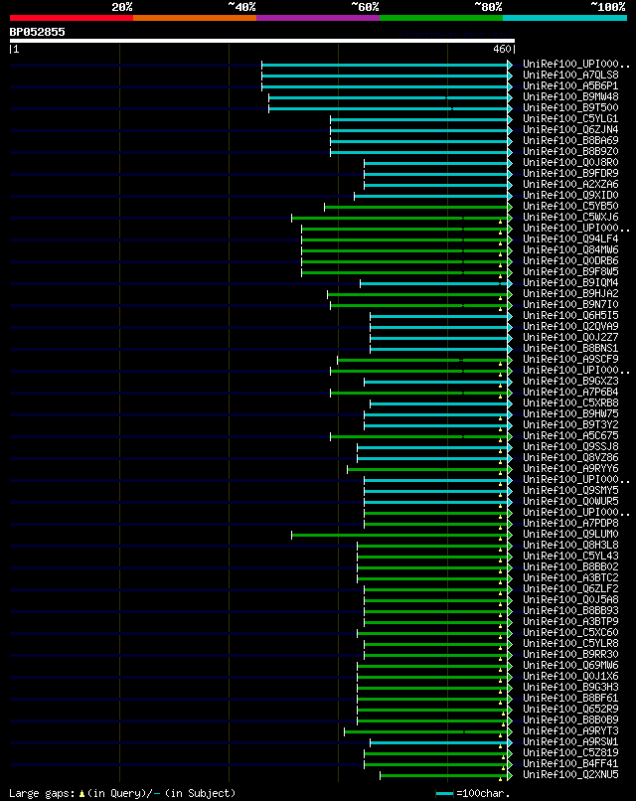Click the orange ~40% identity legend bar

coord(195,18)
